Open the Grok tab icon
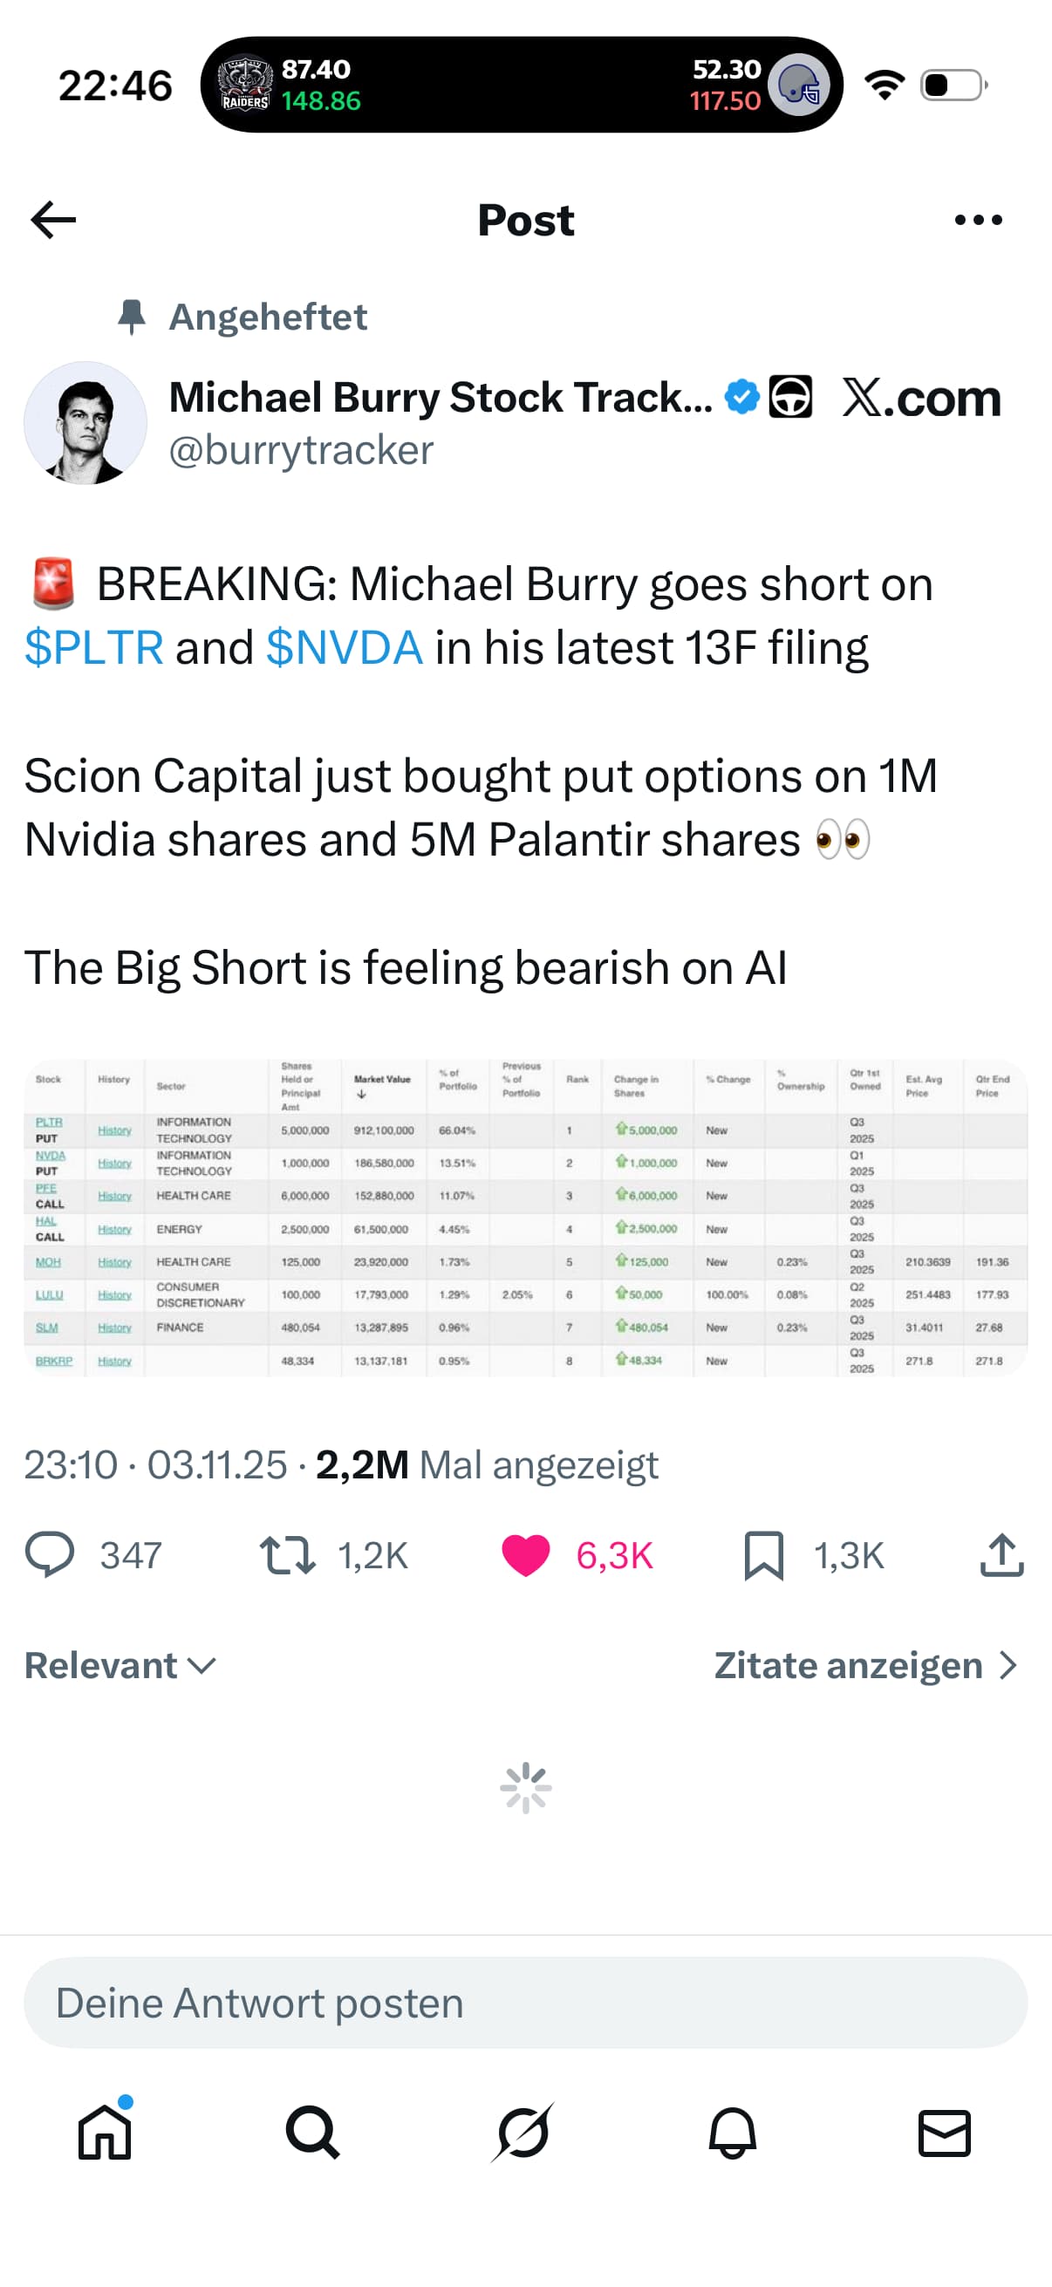This screenshot has height=2287, width=1052. (523, 2132)
